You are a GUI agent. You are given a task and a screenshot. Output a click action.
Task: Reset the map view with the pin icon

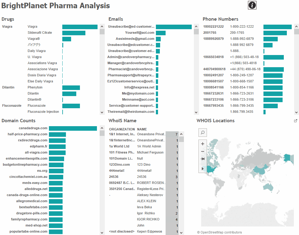pos(203,159)
